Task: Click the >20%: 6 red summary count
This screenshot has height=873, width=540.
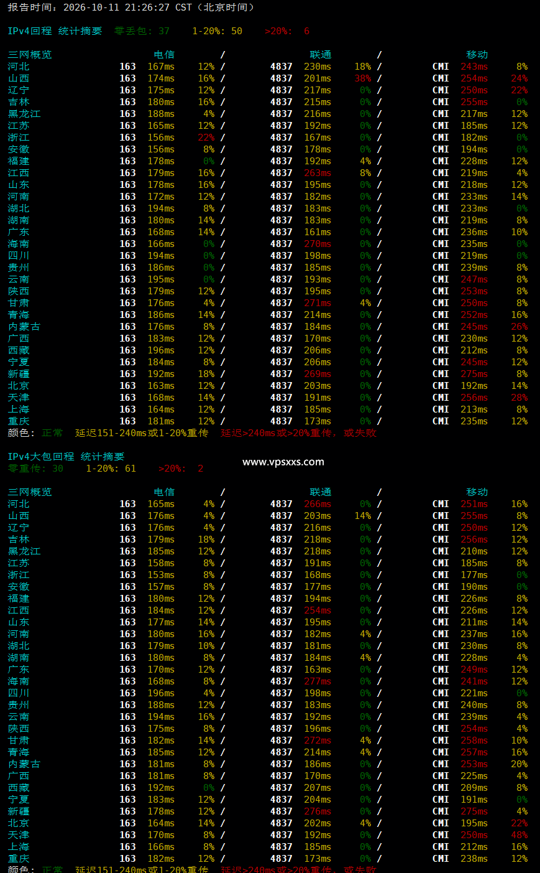Action: tap(287, 31)
